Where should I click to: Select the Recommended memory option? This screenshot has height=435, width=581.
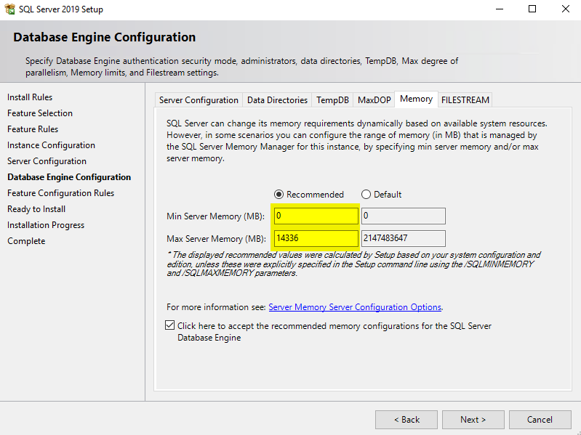[x=279, y=195]
